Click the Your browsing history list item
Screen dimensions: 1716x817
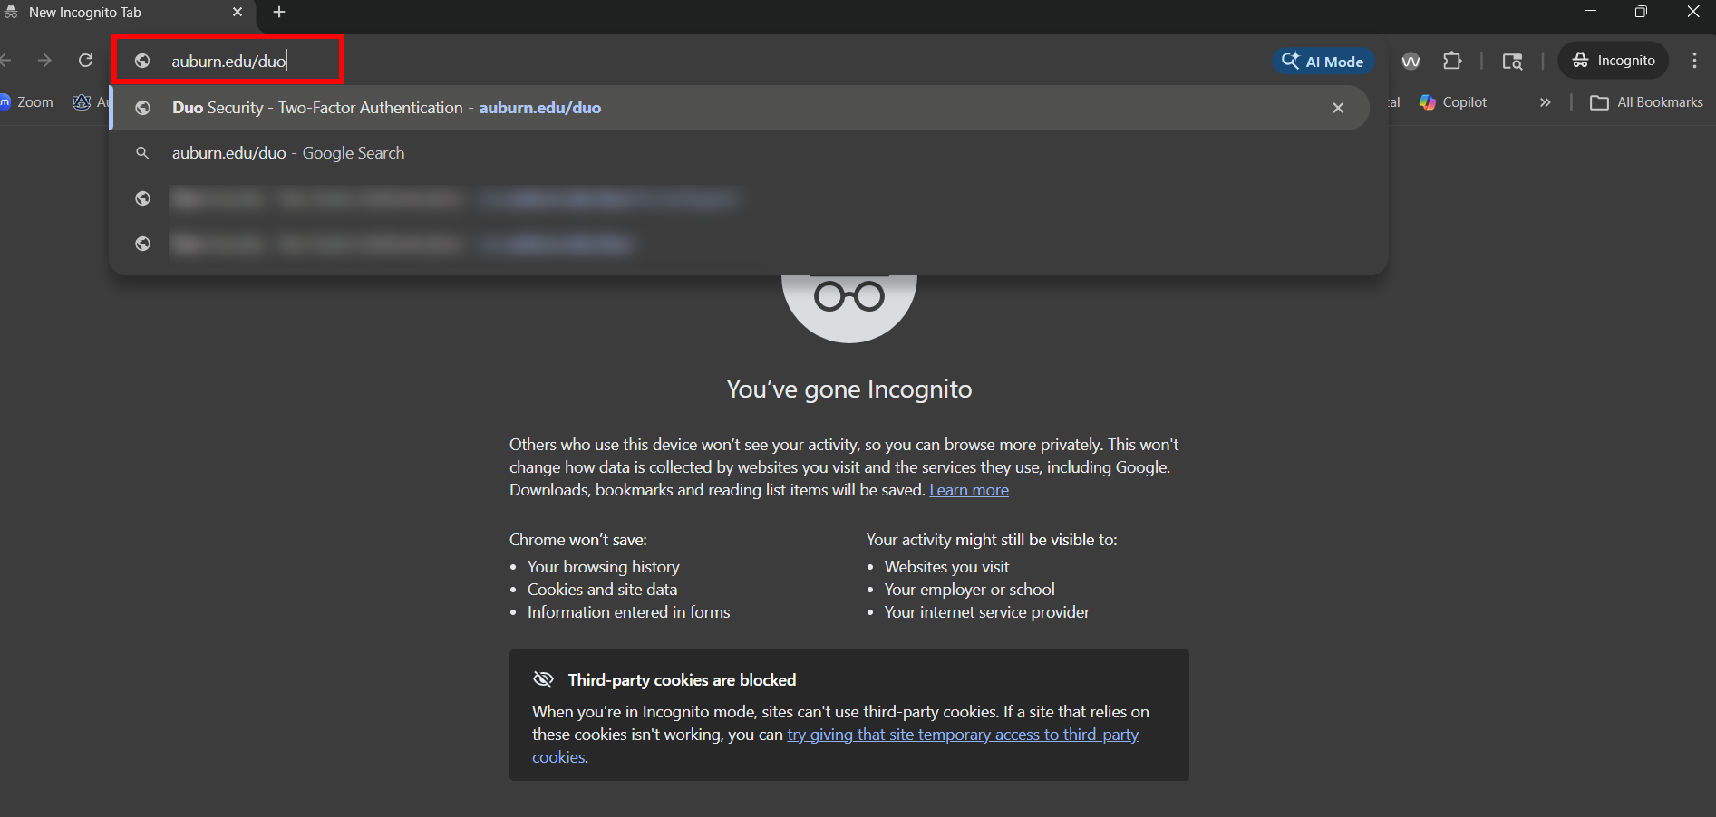[604, 567]
